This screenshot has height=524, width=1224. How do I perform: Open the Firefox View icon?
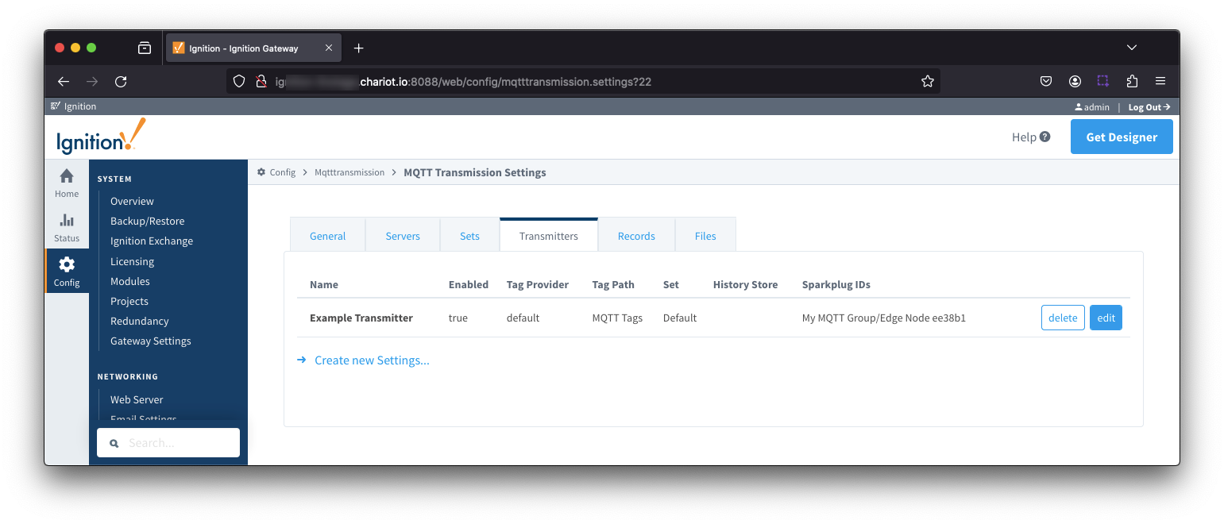[145, 48]
